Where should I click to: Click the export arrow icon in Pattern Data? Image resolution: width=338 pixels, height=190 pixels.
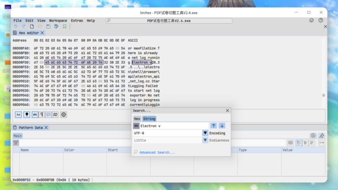(x=322, y=143)
